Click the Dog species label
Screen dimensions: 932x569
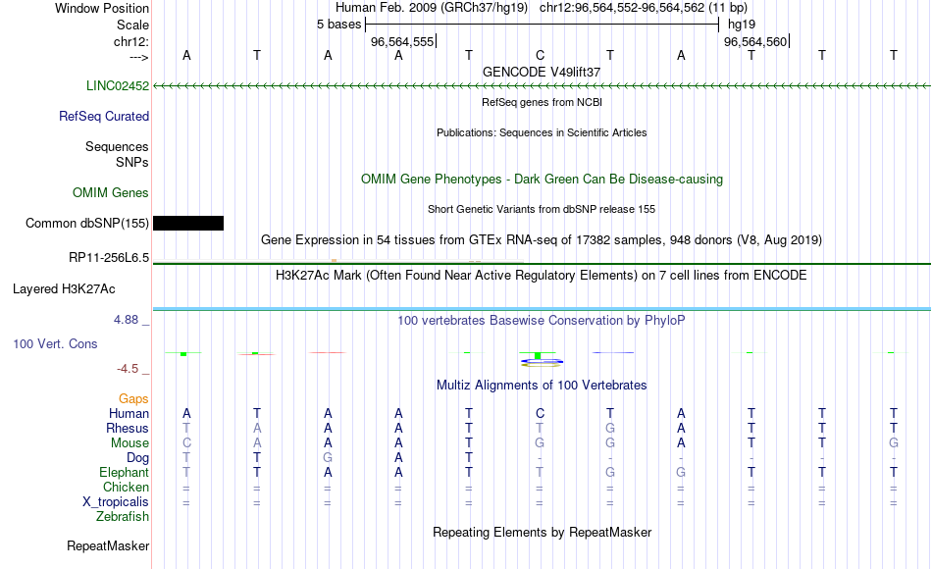(x=137, y=458)
